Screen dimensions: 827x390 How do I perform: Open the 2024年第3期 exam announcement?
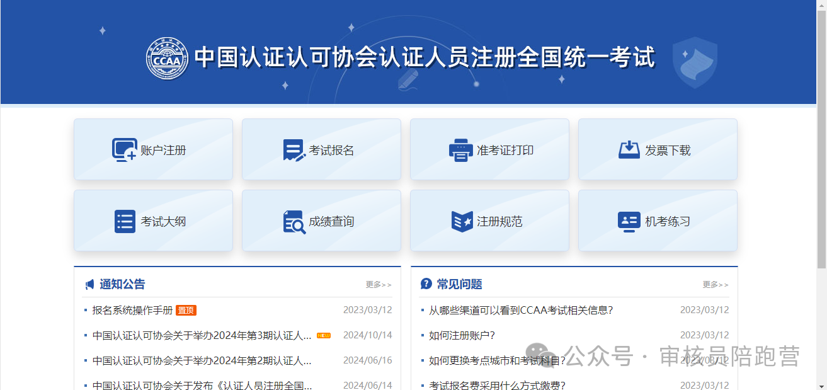tap(202, 335)
